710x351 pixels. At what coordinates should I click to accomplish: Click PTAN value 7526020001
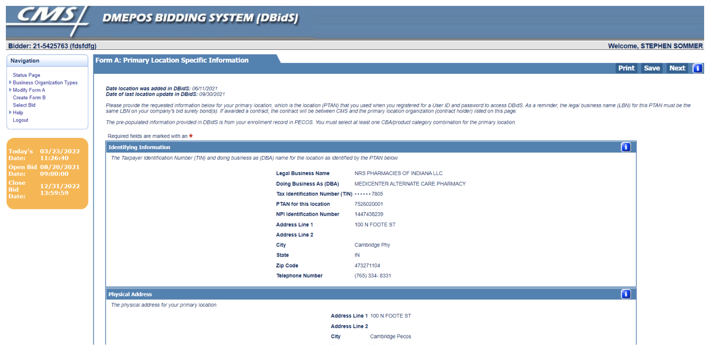[x=369, y=204]
